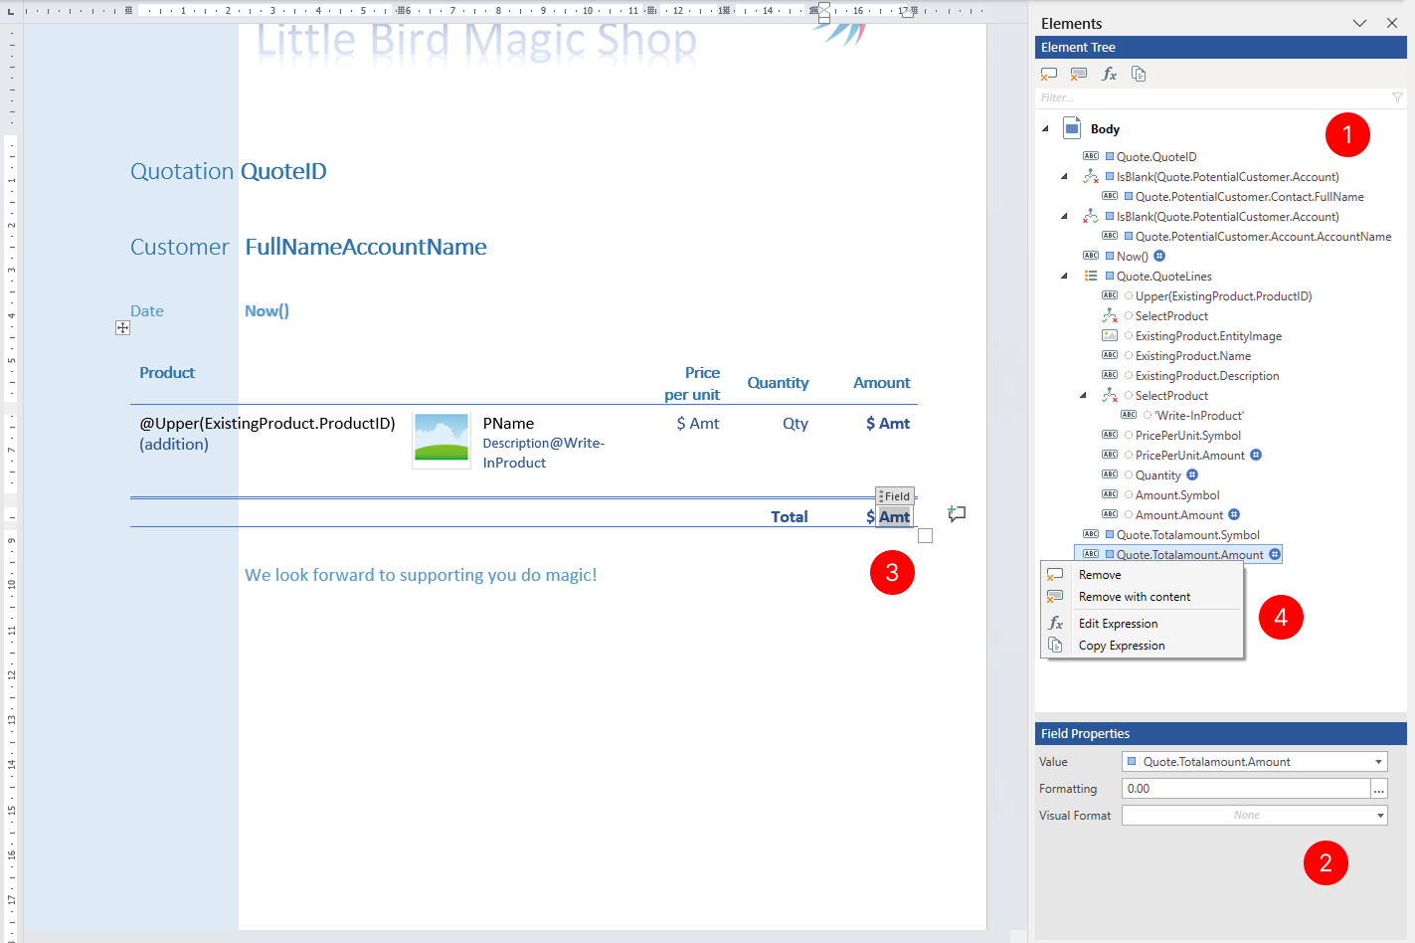Close the Elements panel

click(x=1392, y=23)
